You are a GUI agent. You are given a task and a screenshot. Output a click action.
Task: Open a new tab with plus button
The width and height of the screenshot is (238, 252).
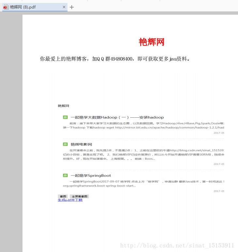[x=72, y=7]
